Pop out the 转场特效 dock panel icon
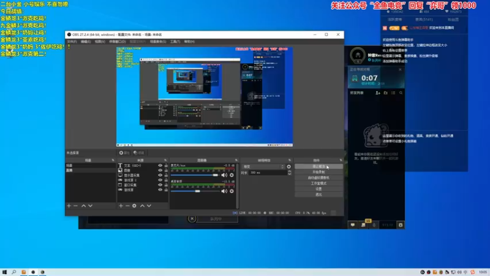This screenshot has height=276, width=490. point(289,160)
